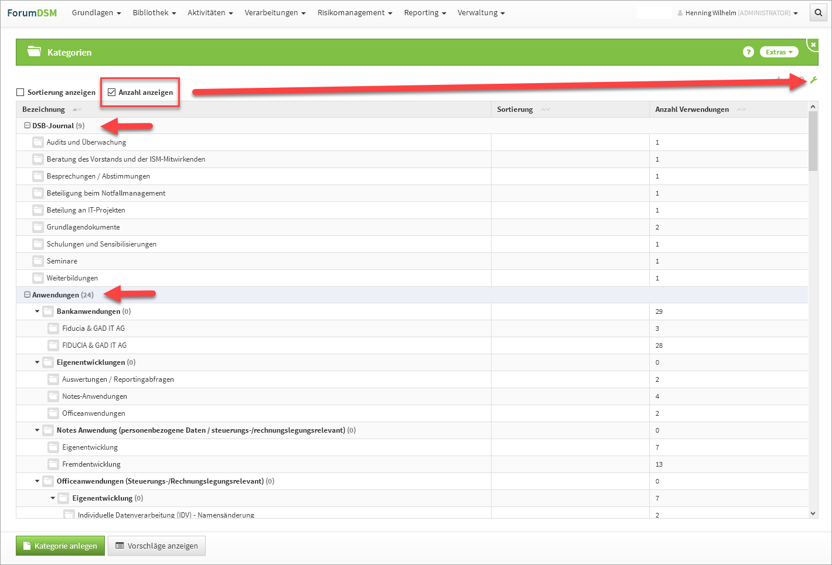Image resolution: width=832 pixels, height=565 pixels.
Task: Collapse the Anwendungen group
Action: (x=27, y=295)
